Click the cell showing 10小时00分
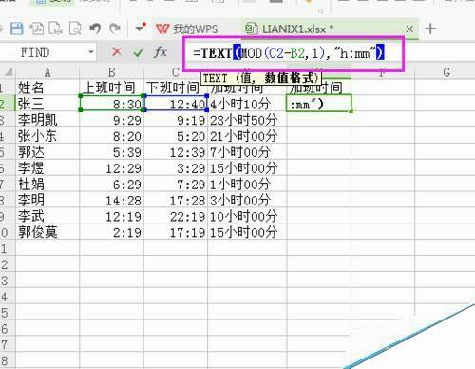 [x=247, y=216]
